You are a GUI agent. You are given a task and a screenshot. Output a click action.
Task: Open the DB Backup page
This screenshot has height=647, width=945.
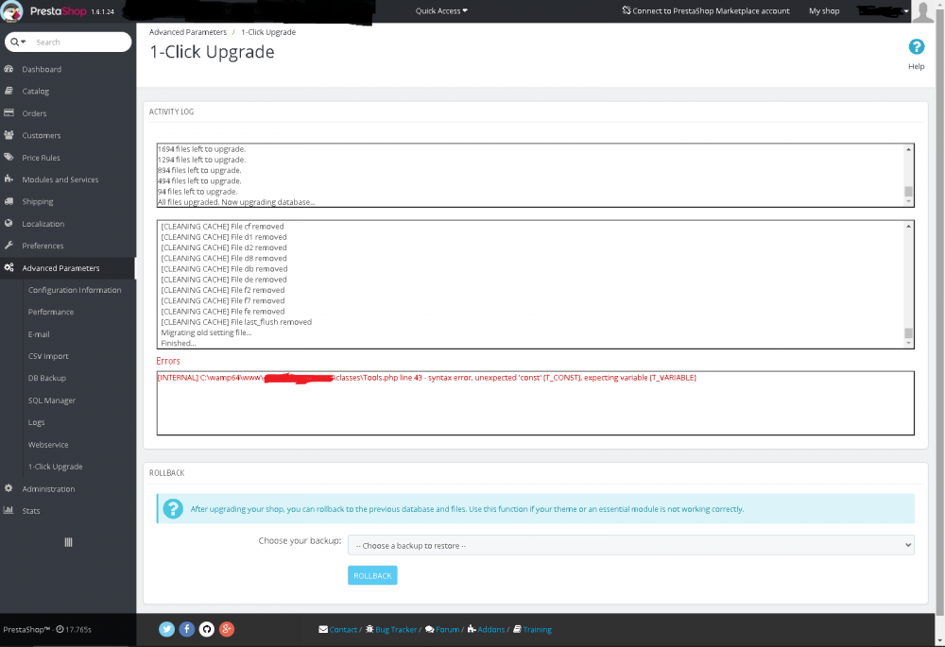pos(47,378)
